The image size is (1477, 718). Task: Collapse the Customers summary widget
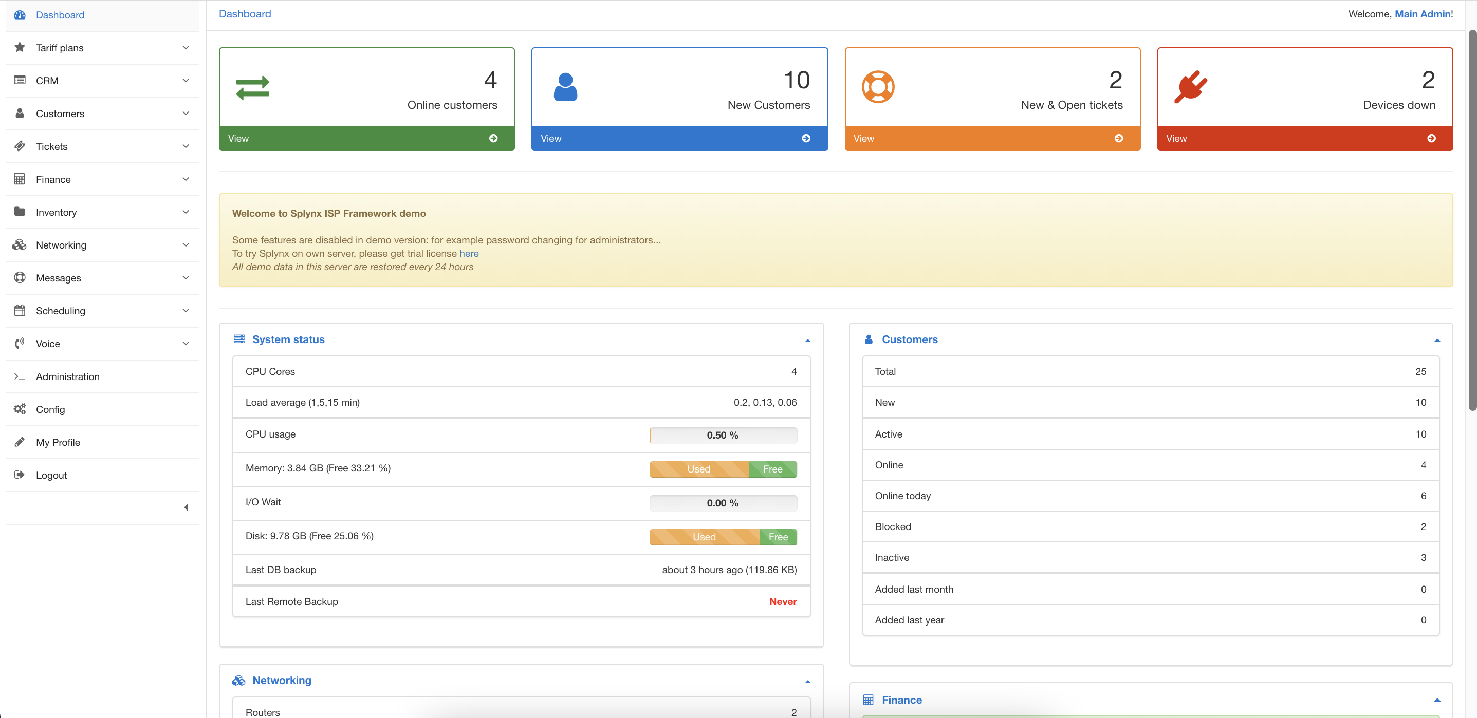[1437, 340]
